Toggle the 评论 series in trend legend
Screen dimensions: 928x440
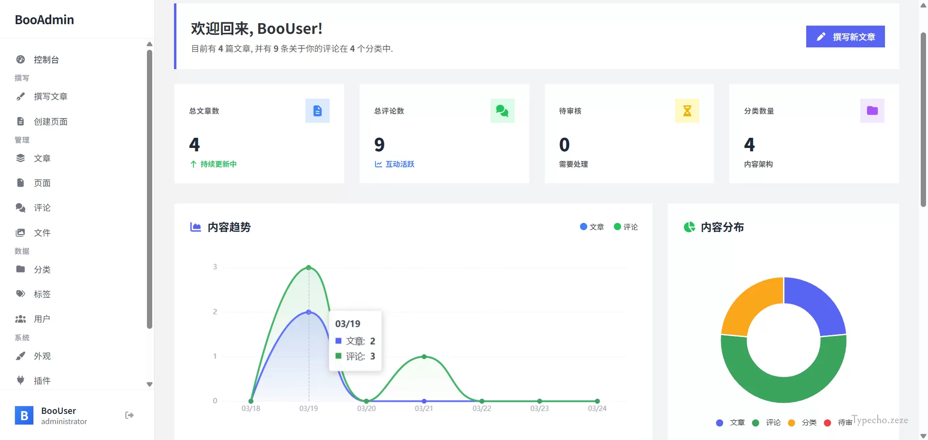(626, 227)
